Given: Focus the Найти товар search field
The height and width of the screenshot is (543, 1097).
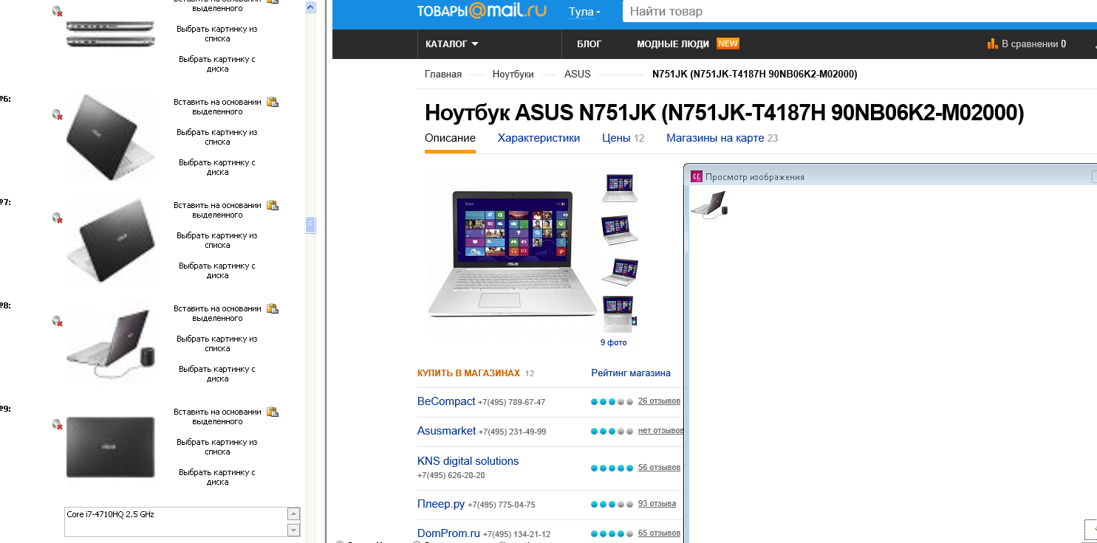Looking at the screenshot, I should tap(859, 12).
